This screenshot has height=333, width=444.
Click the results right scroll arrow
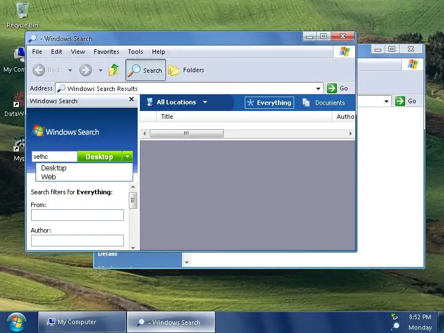[351, 133]
